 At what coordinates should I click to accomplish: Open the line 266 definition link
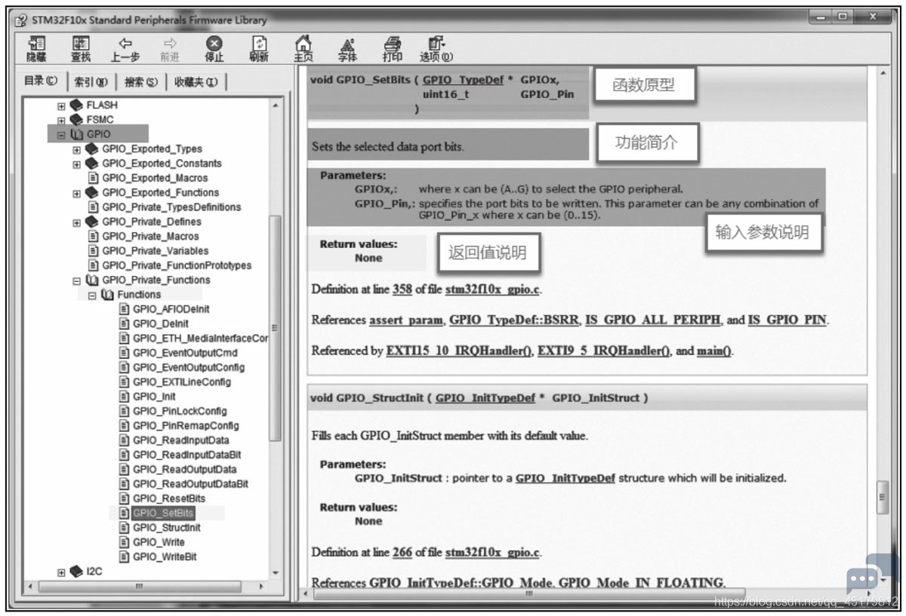pos(402,552)
